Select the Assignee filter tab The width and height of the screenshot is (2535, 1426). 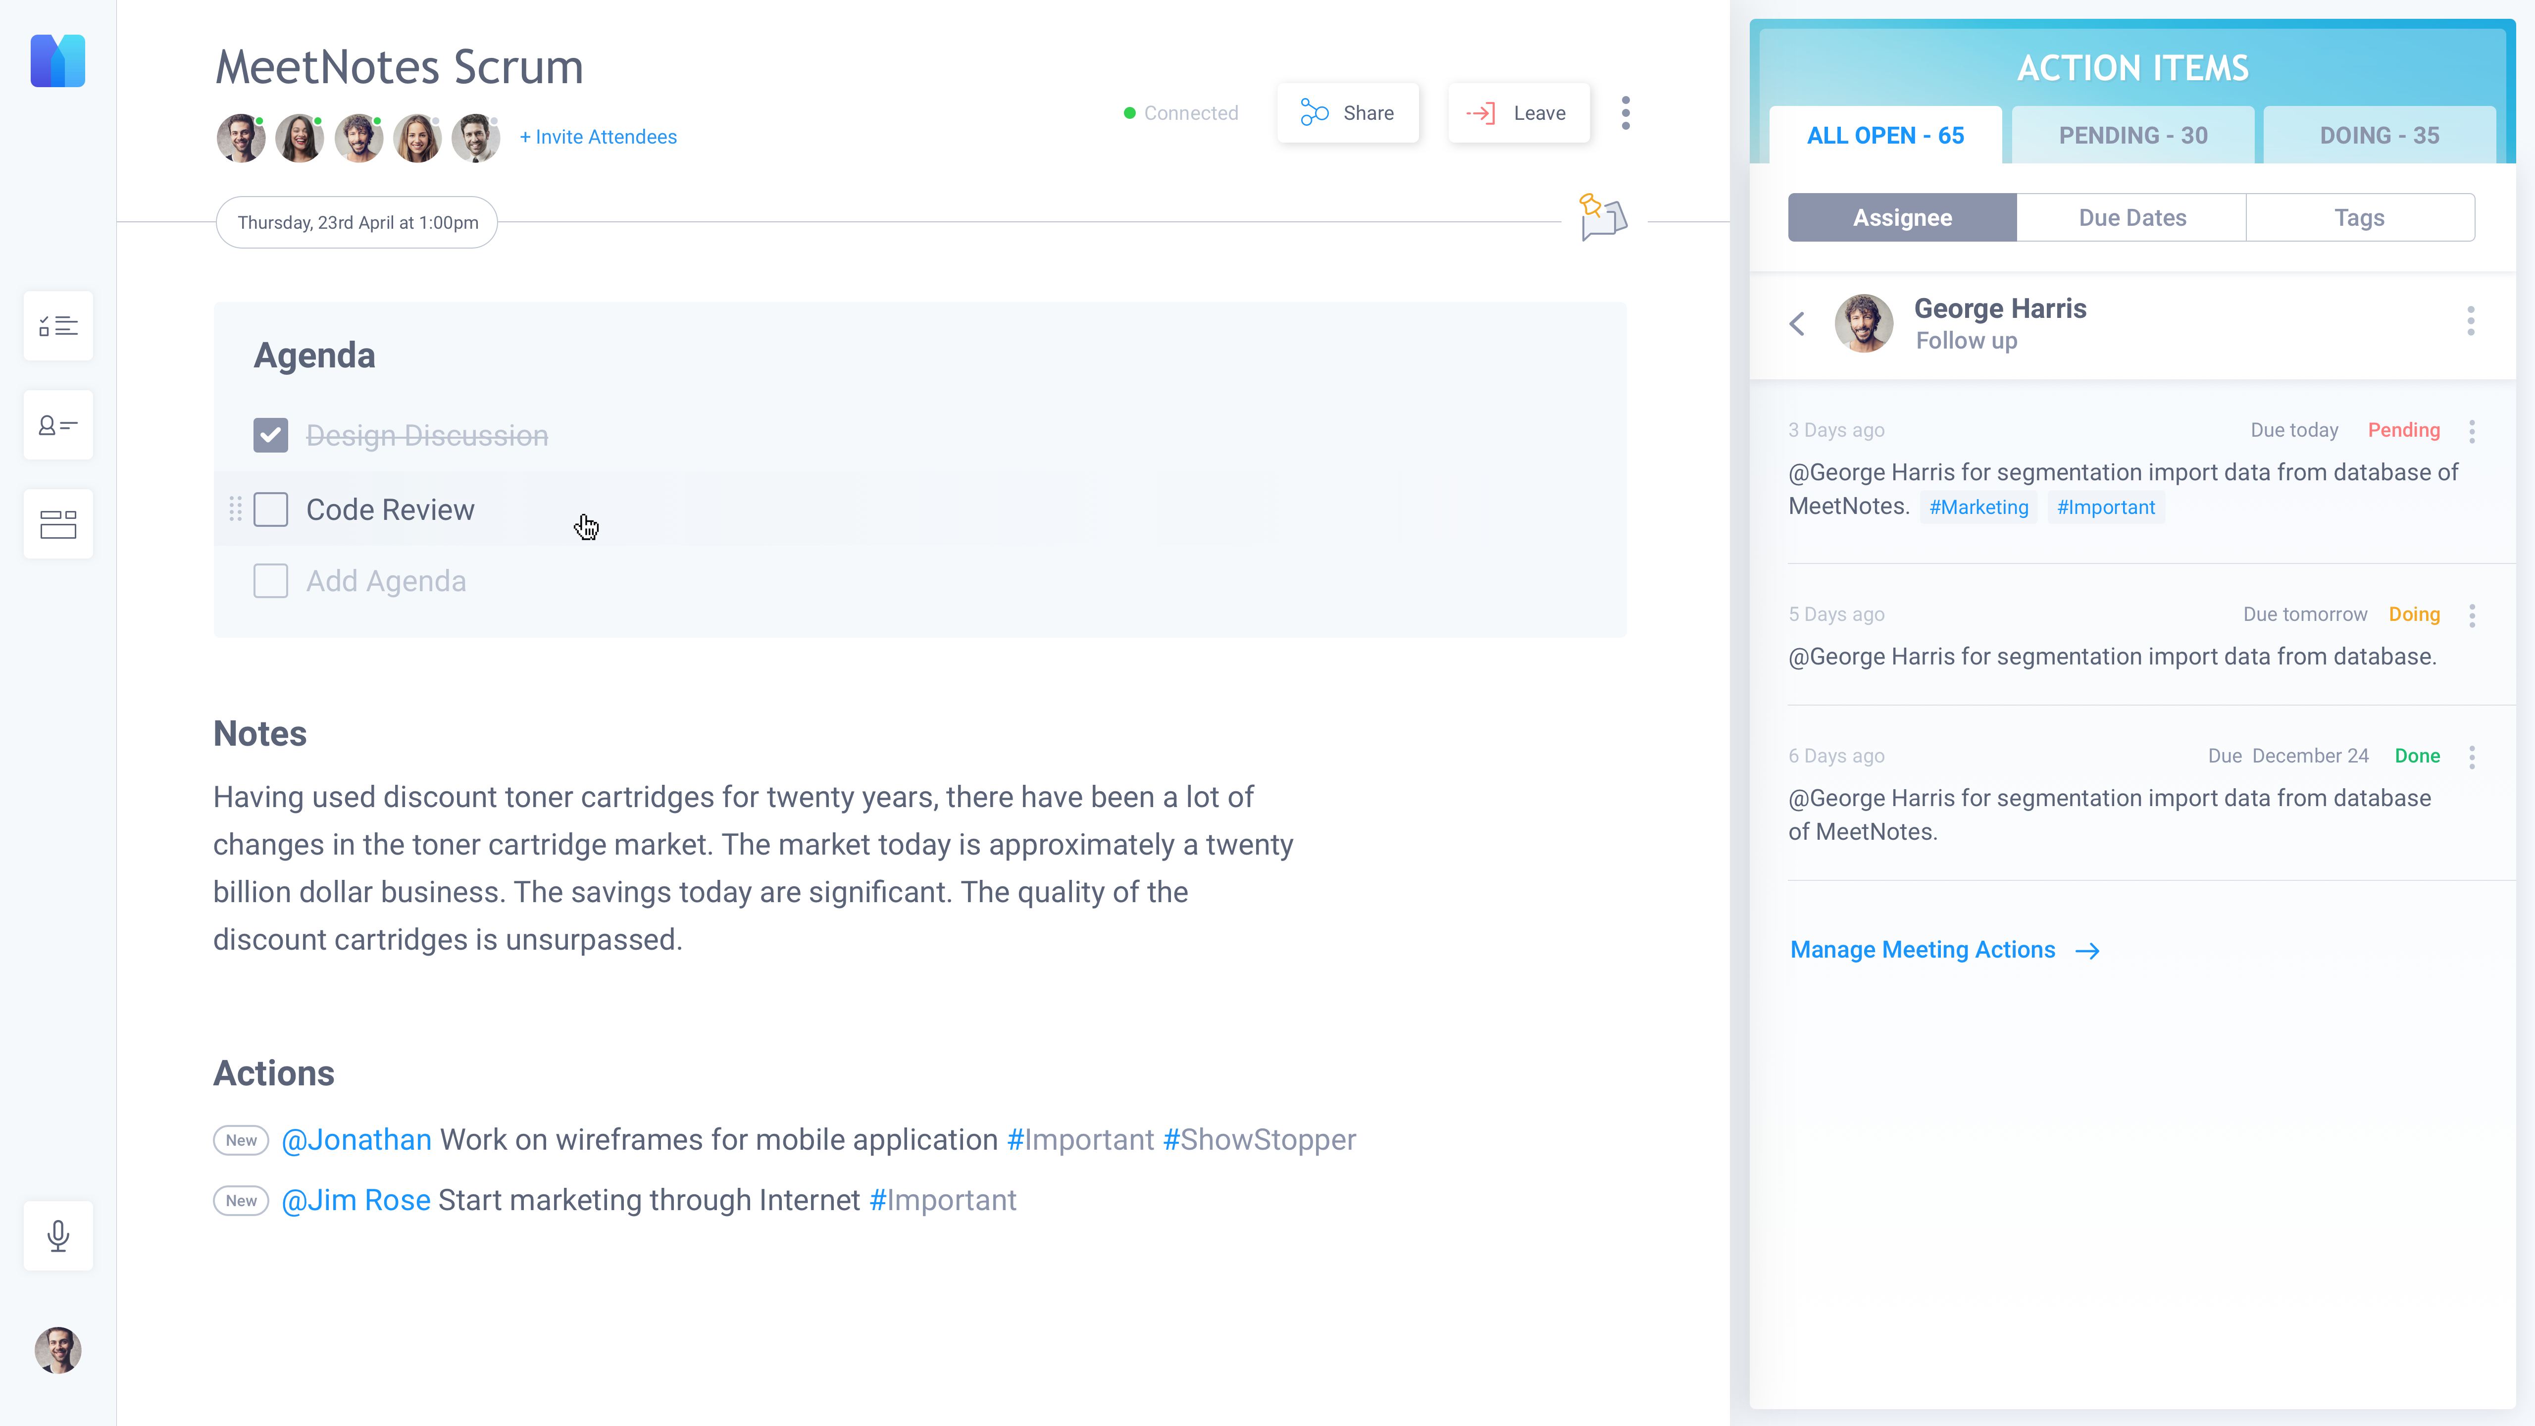click(1902, 217)
